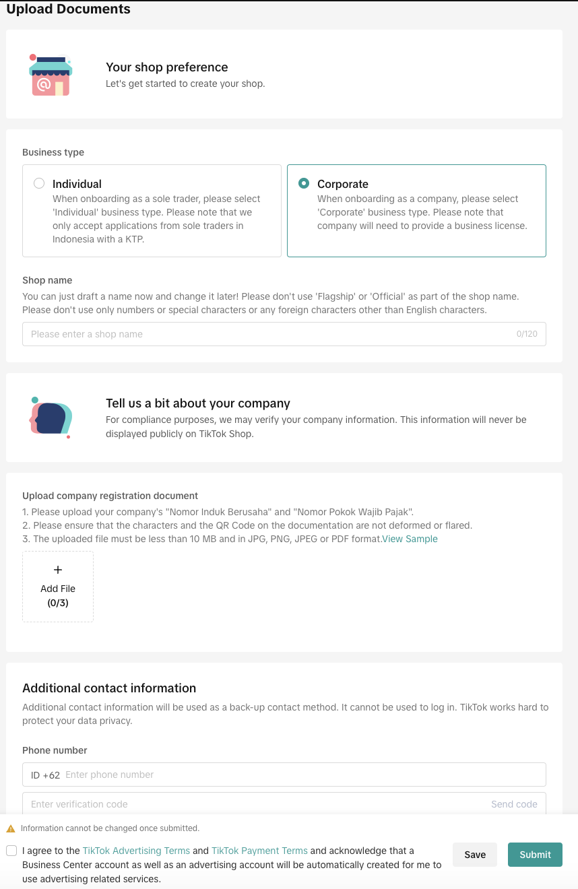Click the shop storefront icon

(51, 75)
